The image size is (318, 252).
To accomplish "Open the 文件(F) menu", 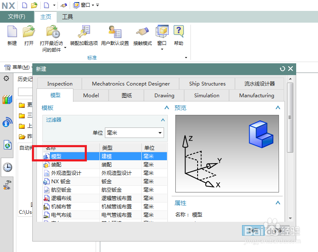I will point(17,17).
